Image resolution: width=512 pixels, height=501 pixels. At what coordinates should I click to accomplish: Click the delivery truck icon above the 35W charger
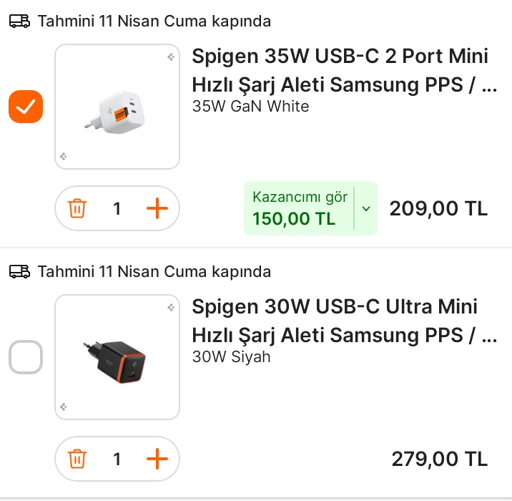click(x=19, y=21)
